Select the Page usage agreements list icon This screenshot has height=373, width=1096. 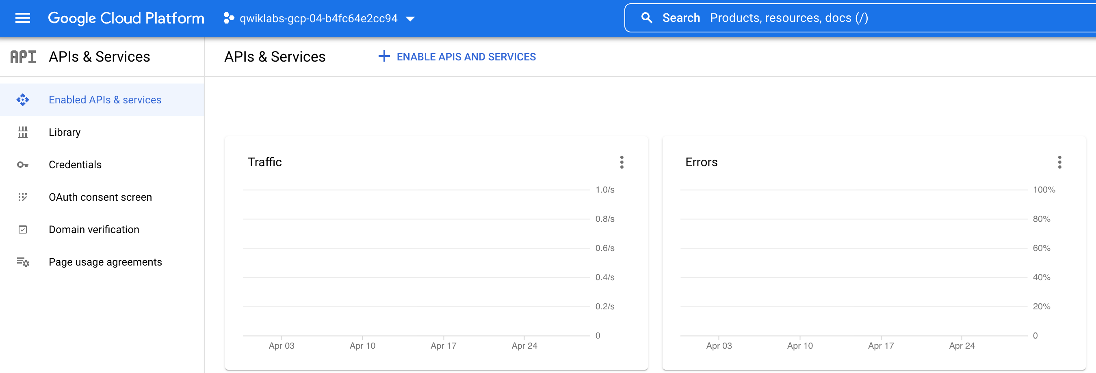click(x=23, y=262)
